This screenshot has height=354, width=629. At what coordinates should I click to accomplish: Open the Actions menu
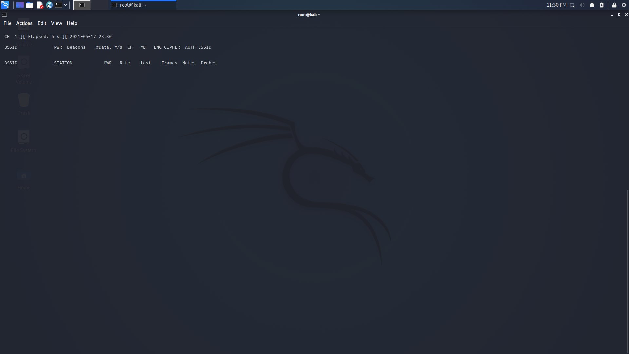24,23
